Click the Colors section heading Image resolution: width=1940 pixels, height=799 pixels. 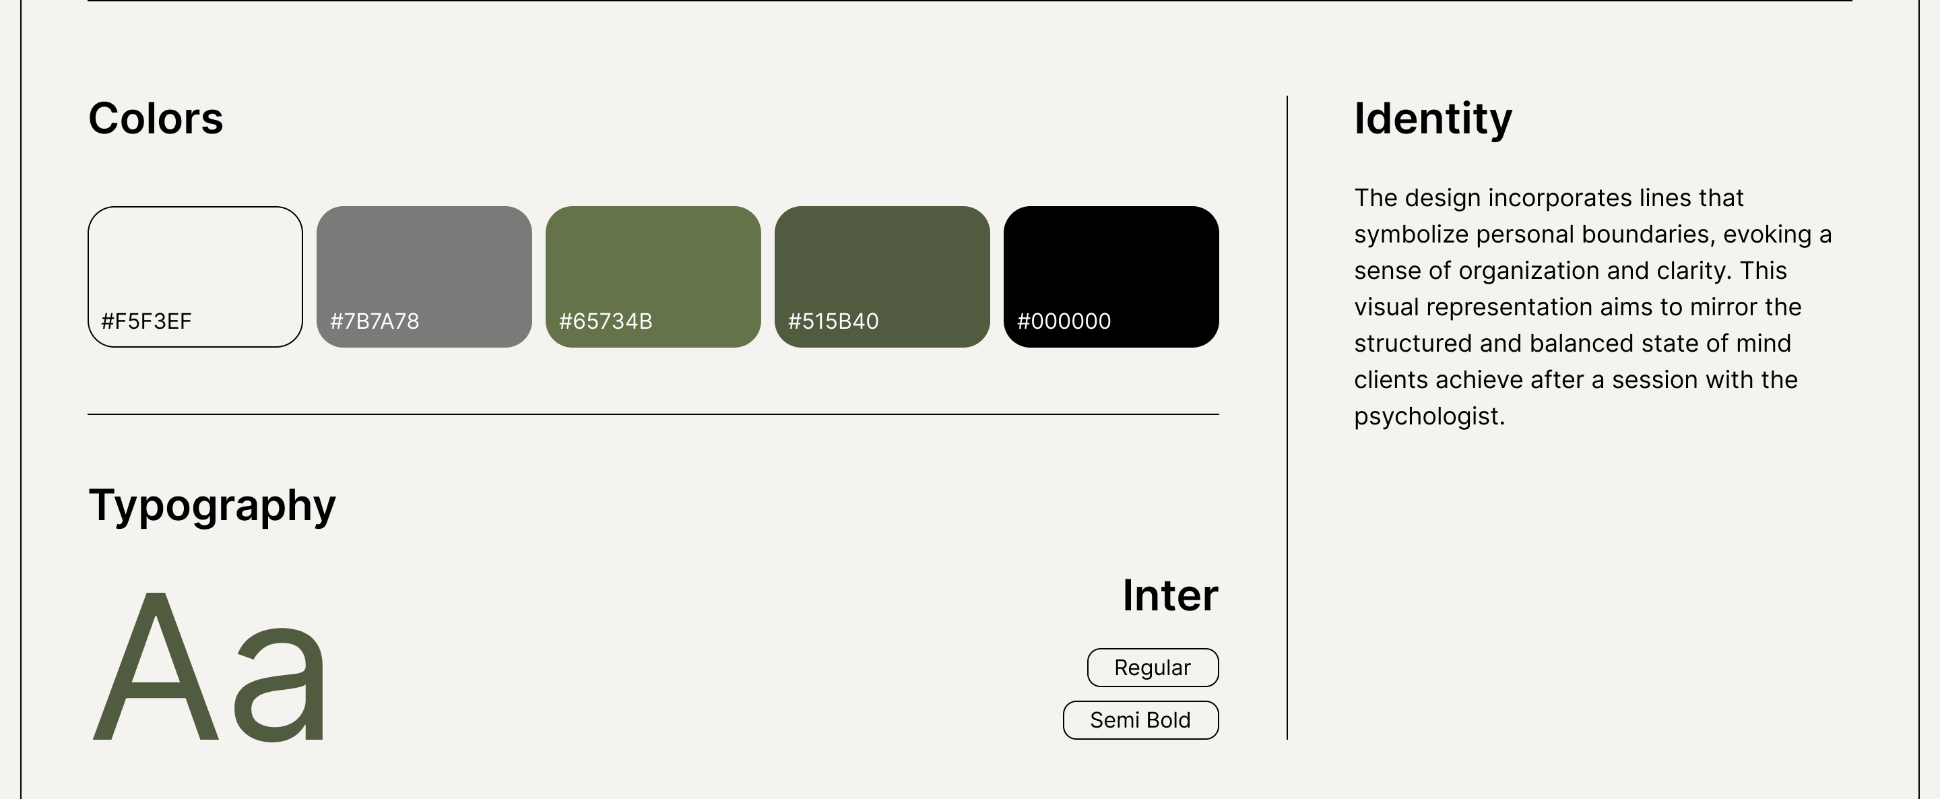[156, 119]
